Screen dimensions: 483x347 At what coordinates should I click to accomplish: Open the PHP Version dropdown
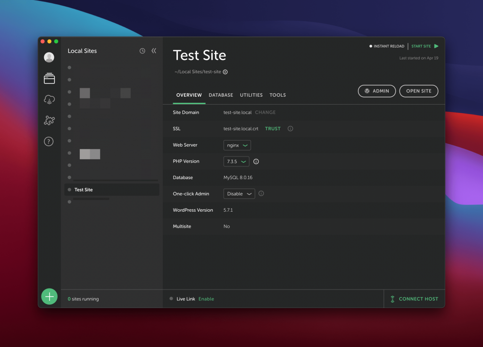[236, 161]
